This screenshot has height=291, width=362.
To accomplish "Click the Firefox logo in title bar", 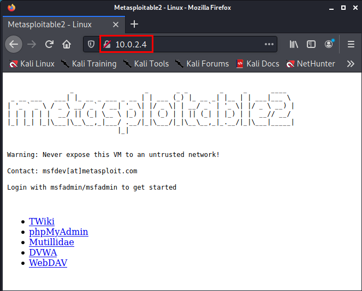I will tap(11, 8).
